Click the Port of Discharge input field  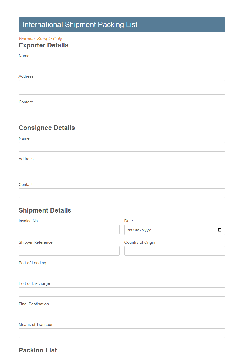[x=122, y=292]
